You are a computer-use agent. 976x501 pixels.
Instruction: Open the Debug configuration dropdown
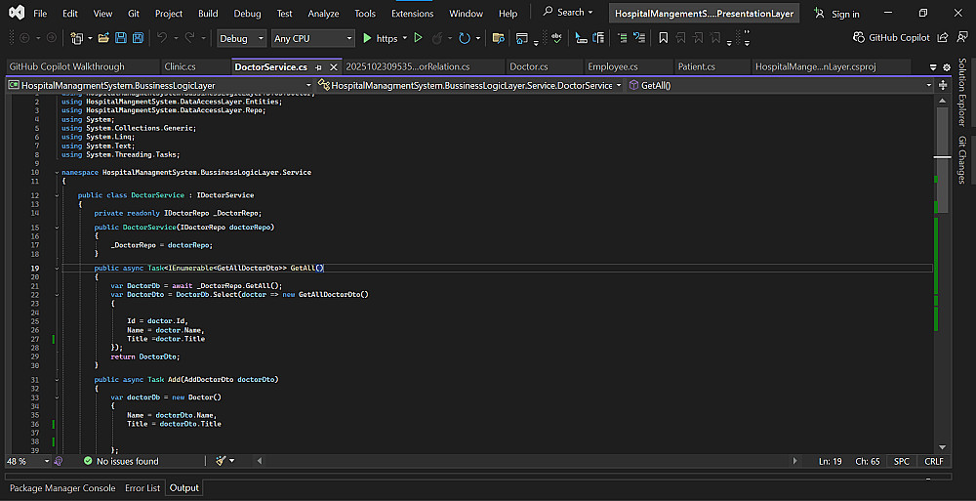coord(241,38)
